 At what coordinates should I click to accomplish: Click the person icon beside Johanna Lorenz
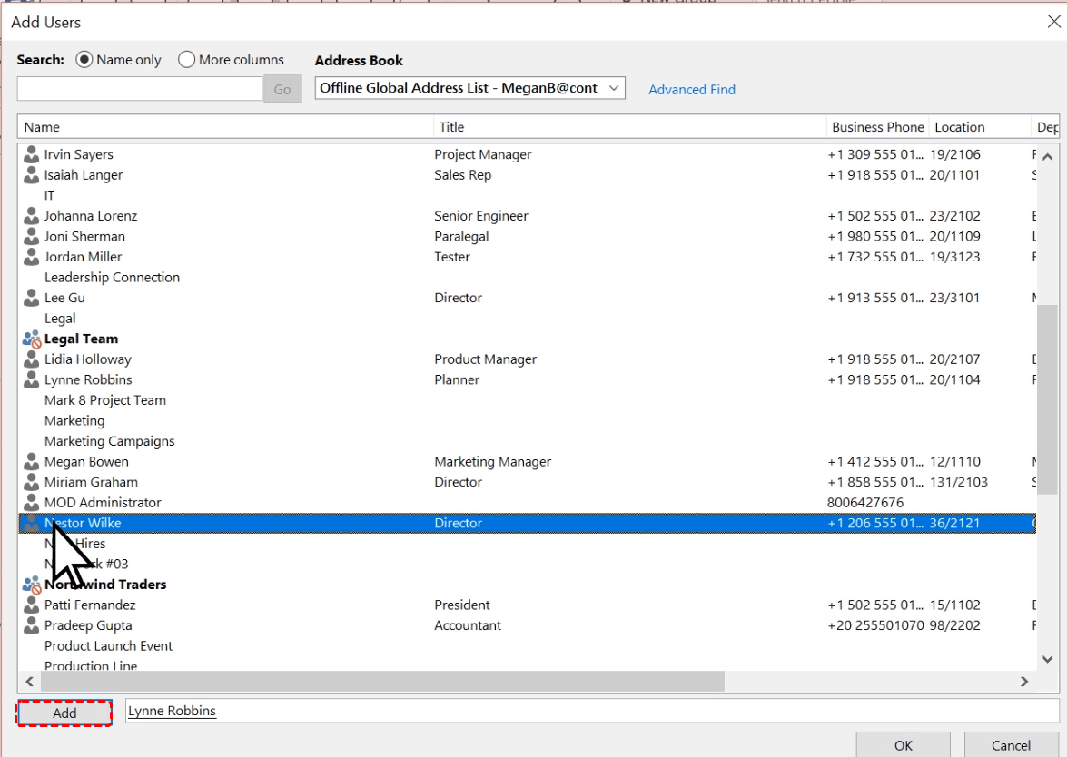pyautogui.click(x=32, y=216)
